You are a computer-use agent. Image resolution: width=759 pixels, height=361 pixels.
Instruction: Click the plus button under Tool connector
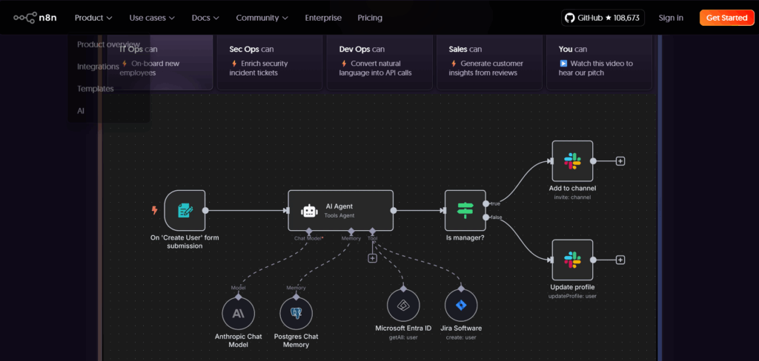[372, 259]
